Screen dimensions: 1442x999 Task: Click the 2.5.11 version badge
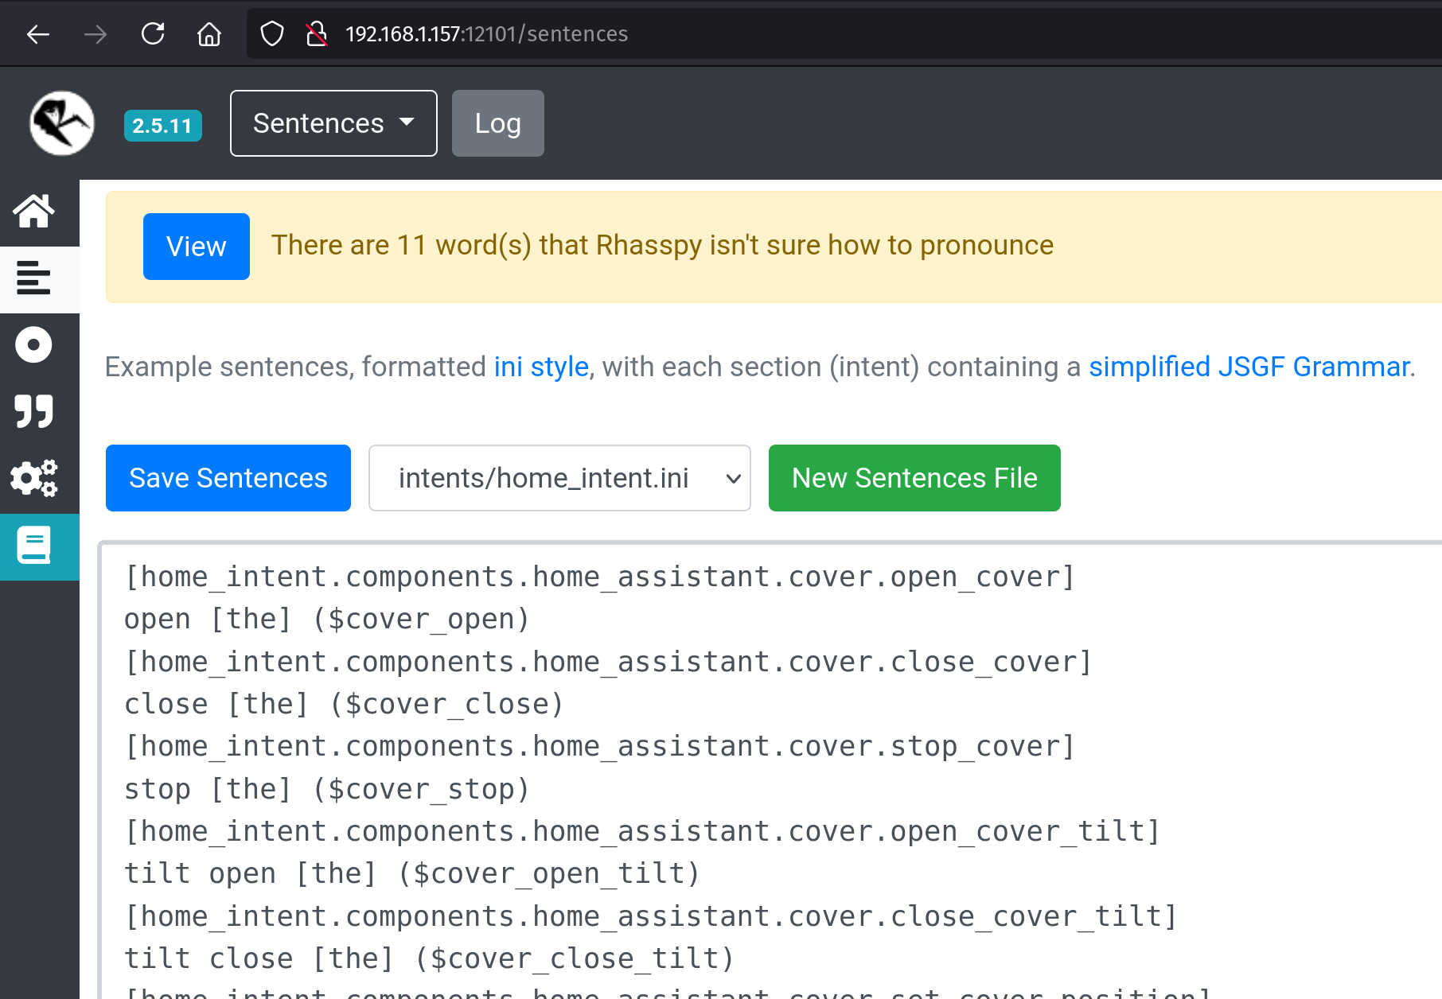162,125
